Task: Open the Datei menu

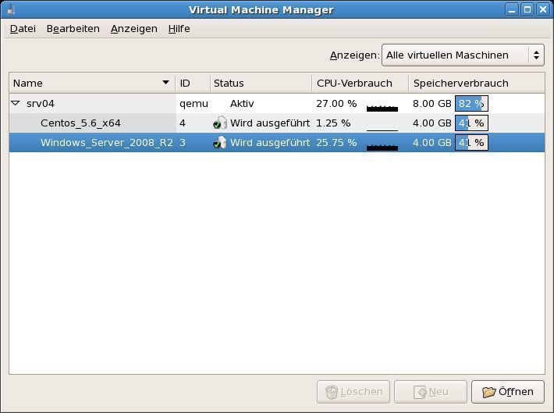Action: (x=23, y=29)
